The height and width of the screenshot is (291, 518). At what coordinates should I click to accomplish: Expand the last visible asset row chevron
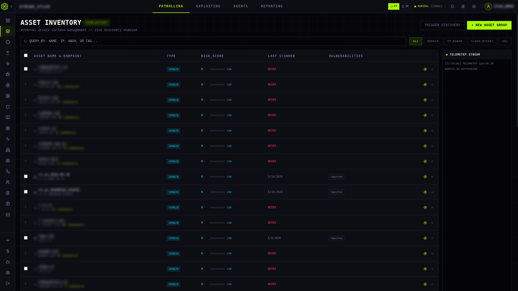[x=26, y=284]
